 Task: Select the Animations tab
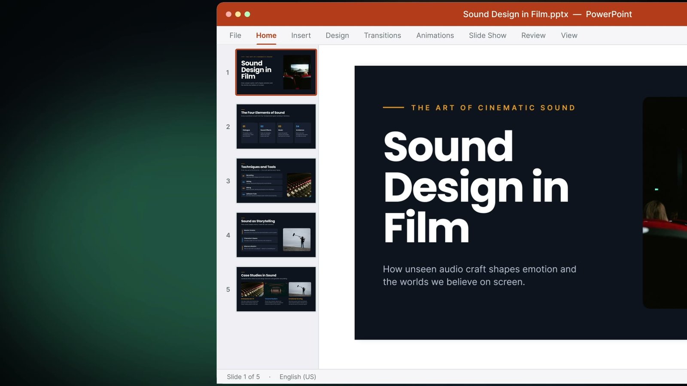435,36
